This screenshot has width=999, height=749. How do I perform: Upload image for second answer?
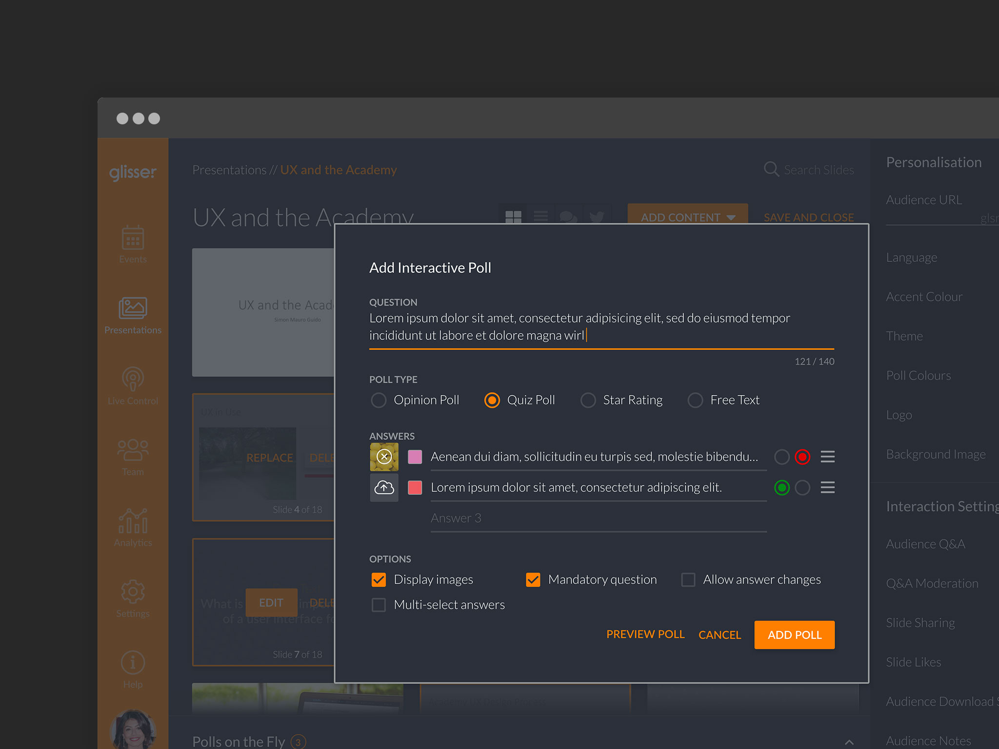click(x=384, y=487)
